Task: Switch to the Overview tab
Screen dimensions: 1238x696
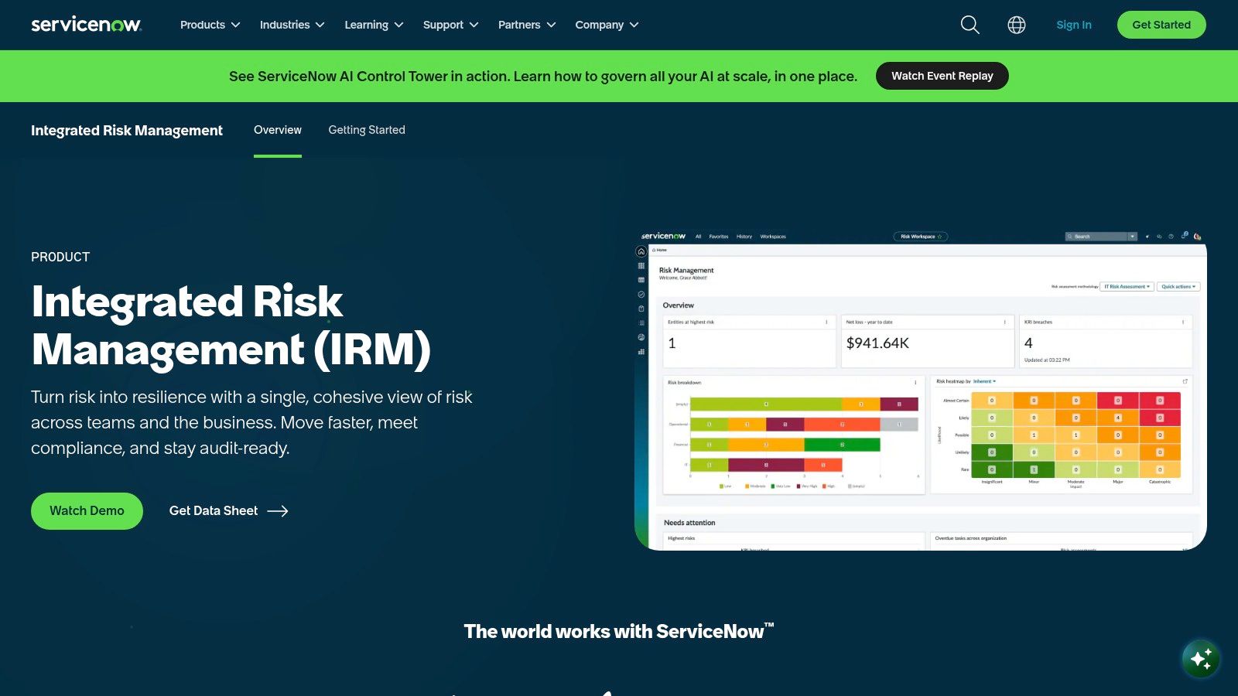Action: tap(278, 130)
